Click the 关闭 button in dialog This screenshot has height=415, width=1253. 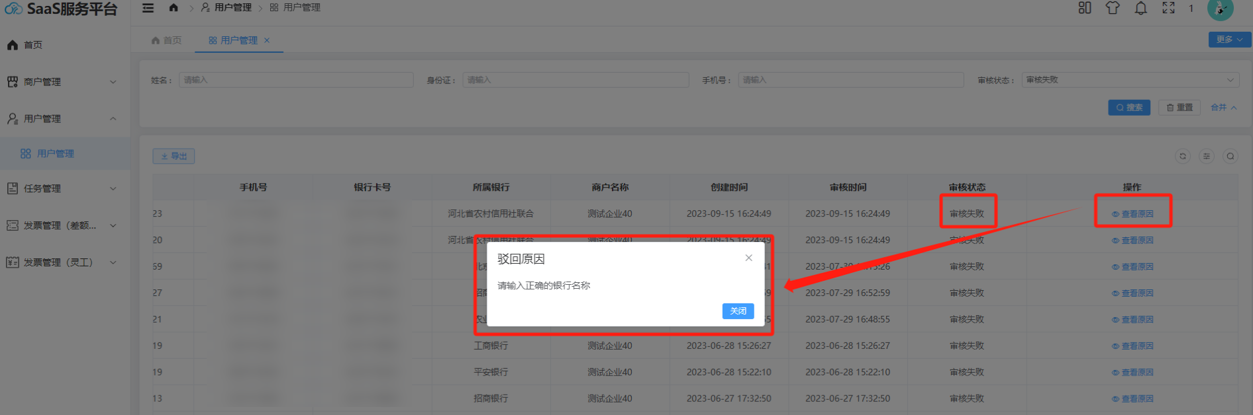coord(738,311)
